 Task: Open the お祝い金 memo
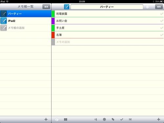[x=108, y=21]
